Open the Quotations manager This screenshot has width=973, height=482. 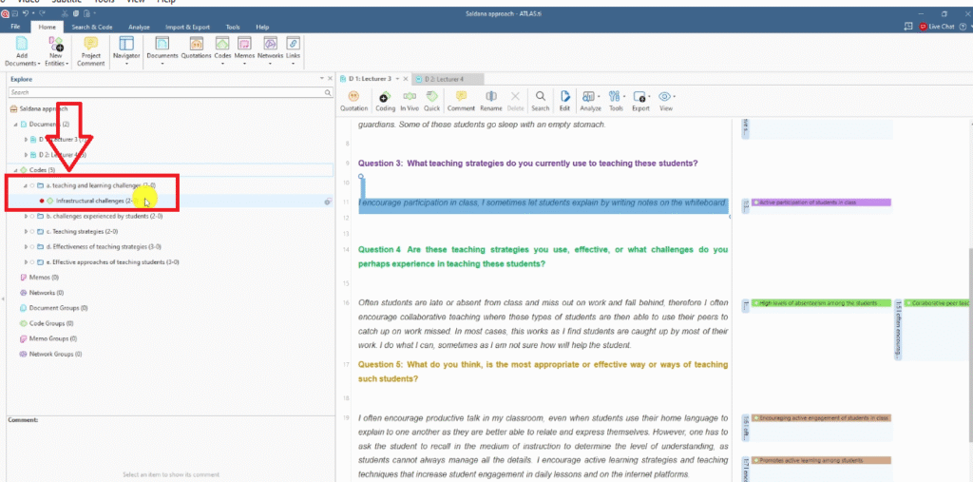(196, 49)
